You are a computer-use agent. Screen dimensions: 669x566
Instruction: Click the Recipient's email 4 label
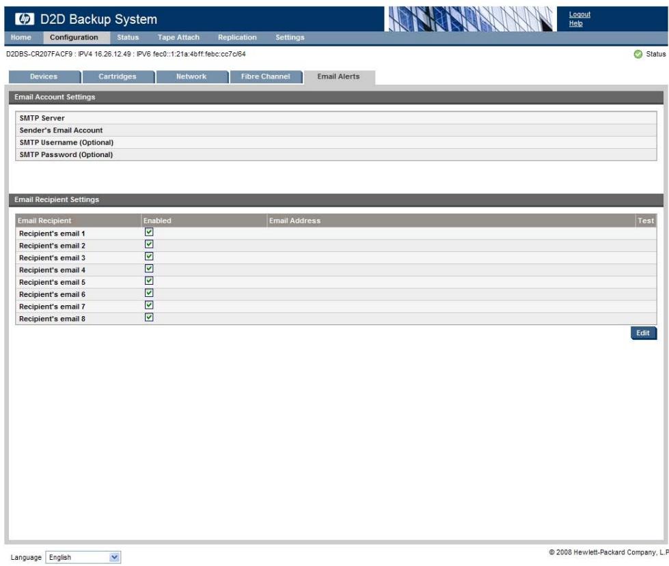tap(52, 270)
